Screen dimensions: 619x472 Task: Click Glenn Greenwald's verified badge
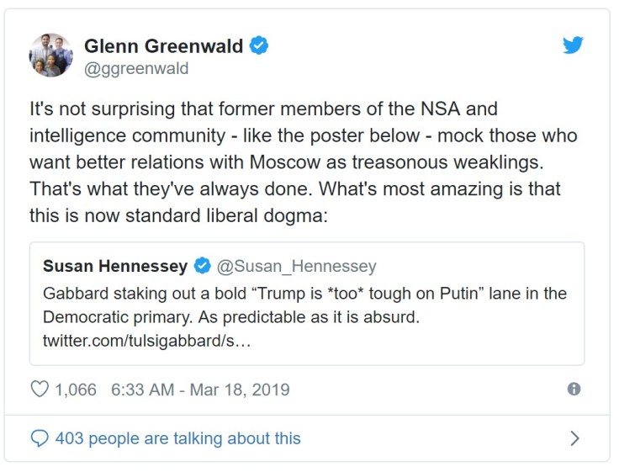pos(258,45)
